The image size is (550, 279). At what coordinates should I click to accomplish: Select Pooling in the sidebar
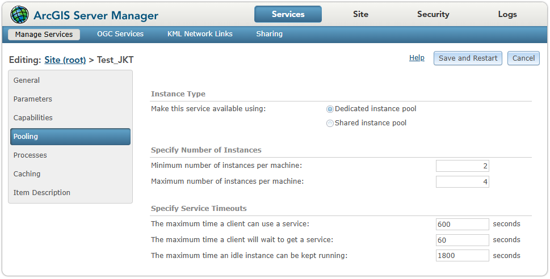tap(70, 136)
